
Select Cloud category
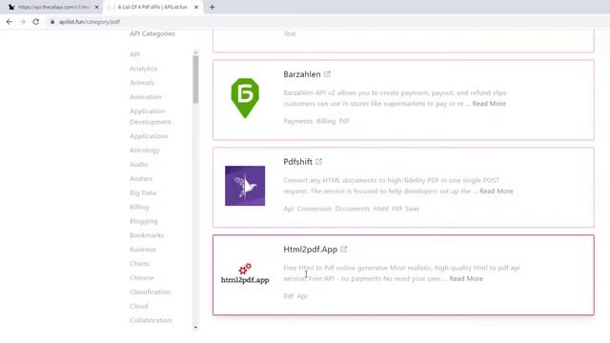coord(139,306)
